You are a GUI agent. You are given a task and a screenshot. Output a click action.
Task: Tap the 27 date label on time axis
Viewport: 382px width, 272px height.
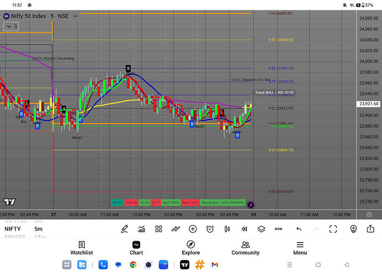pos(53,215)
